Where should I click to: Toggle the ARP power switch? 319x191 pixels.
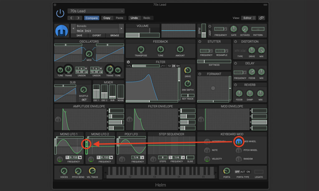[x=210, y=26]
